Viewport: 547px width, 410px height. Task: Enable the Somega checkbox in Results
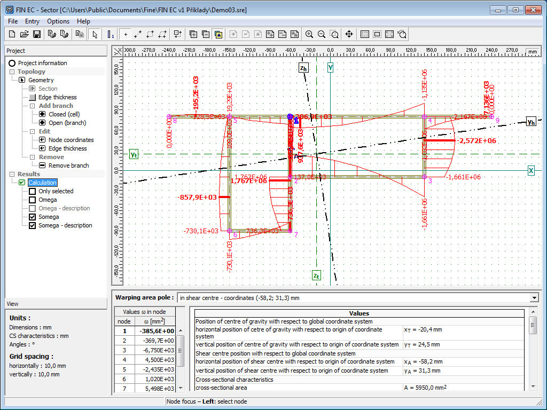33,217
